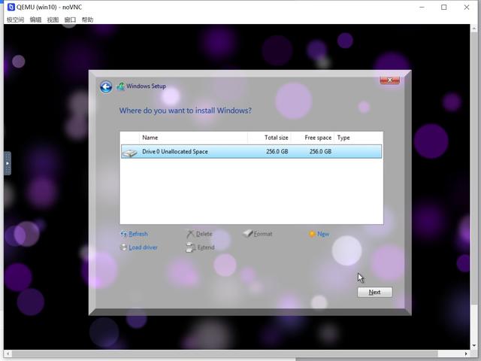
Task: Click the Refresh link
Action: pos(138,234)
